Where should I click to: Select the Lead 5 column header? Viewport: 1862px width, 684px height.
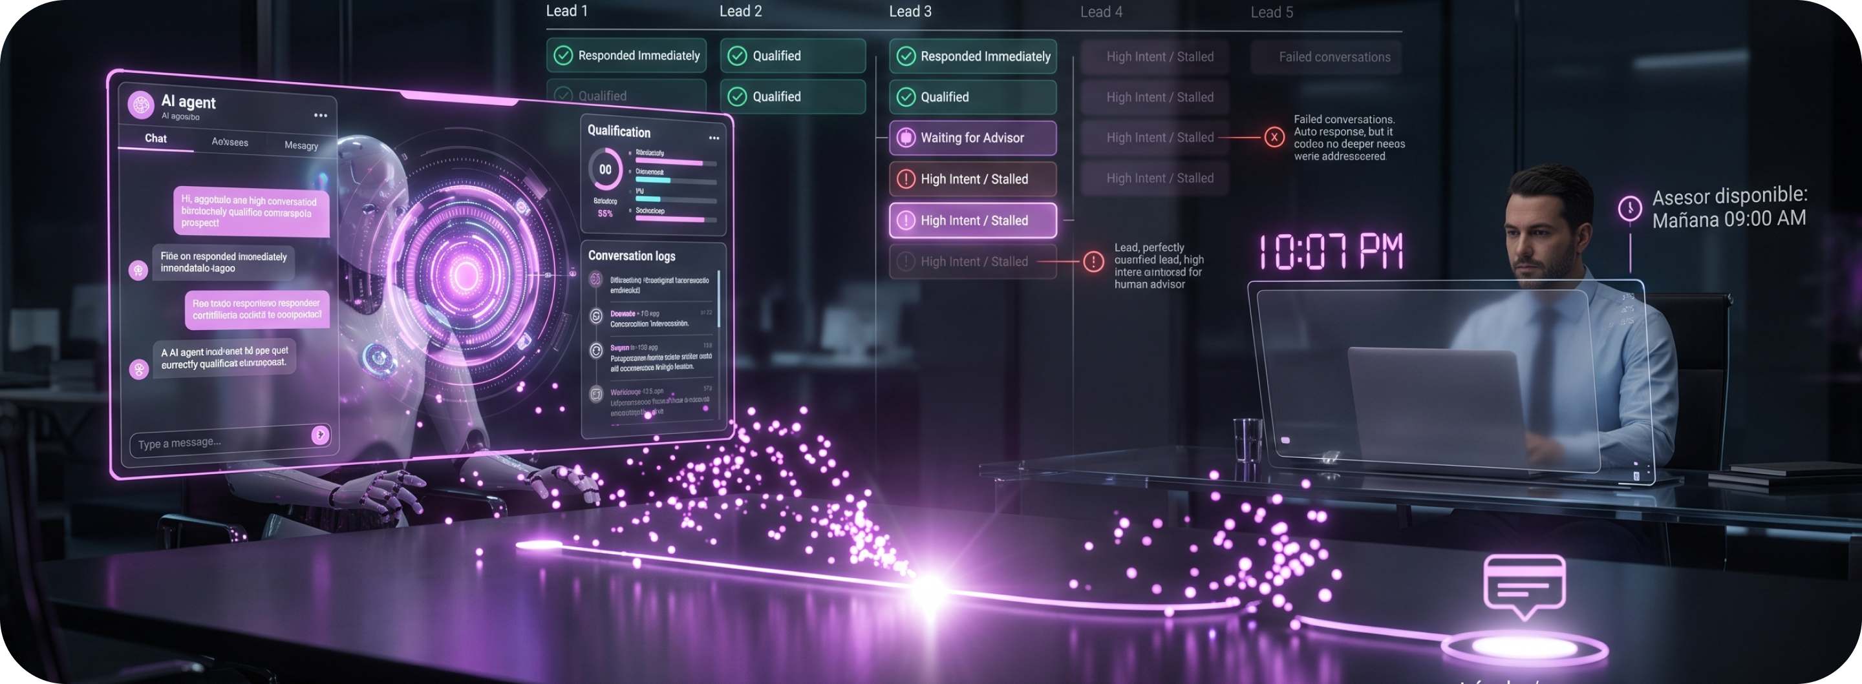1272,12
